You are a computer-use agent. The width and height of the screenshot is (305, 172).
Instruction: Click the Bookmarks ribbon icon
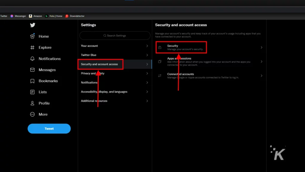pyautogui.click(x=32, y=81)
